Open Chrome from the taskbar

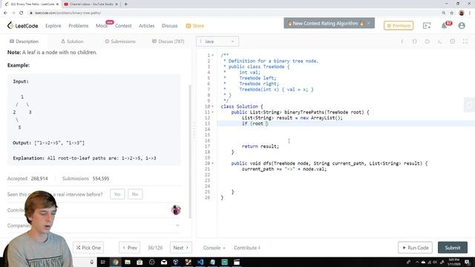click(x=116, y=262)
